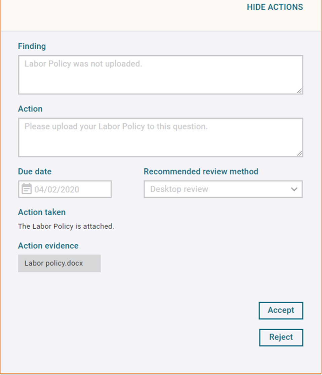Open the Desktop review dropdown
The height and width of the screenshot is (375, 322).
click(x=223, y=189)
